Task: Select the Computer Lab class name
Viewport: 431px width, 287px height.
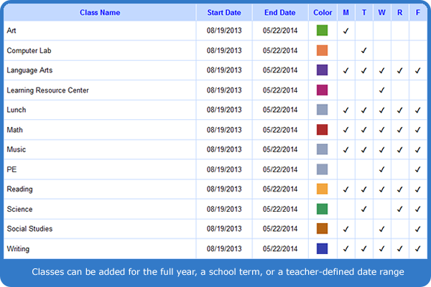Action: click(29, 50)
